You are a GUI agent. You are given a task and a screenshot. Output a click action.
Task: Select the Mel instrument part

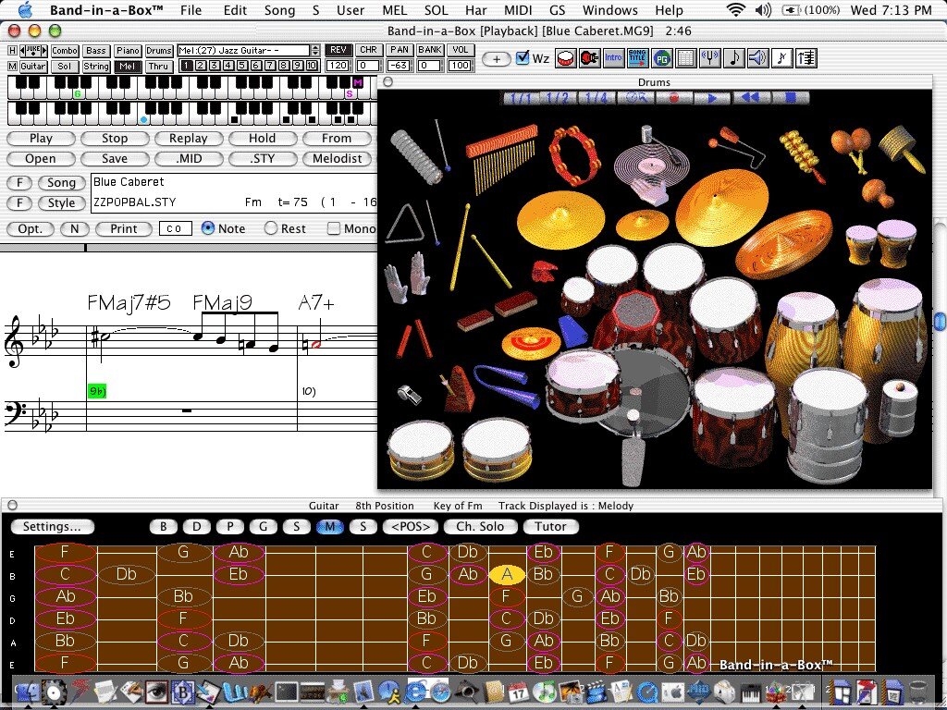127,66
